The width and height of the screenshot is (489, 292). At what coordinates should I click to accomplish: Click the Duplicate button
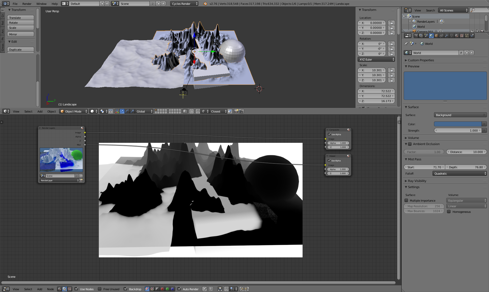pos(21,49)
